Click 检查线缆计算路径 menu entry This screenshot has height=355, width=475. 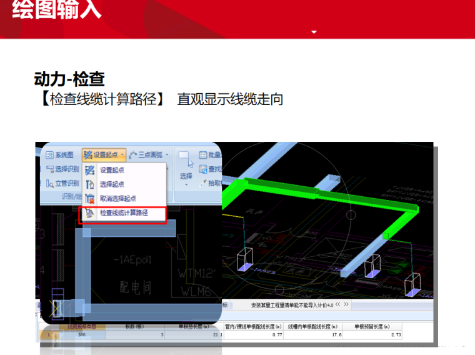click(123, 214)
